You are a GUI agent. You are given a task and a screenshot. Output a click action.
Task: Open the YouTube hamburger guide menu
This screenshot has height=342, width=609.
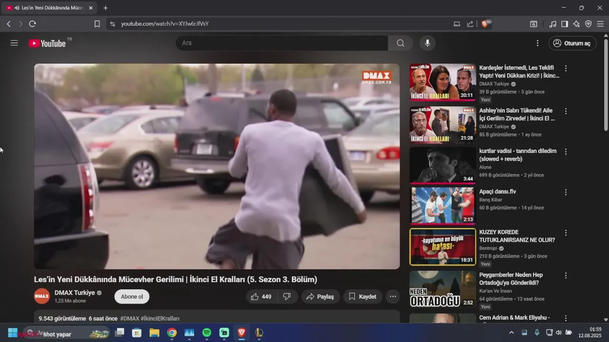(x=14, y=43)
